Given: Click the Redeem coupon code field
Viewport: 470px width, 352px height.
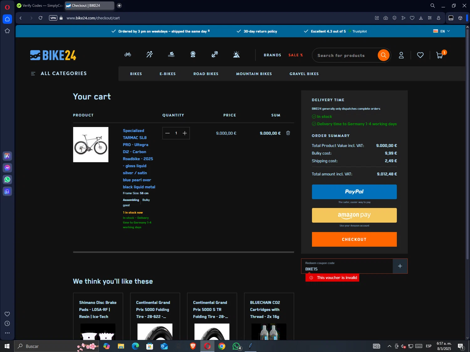Looking at the screenshot, I should (x=347, y=266).
